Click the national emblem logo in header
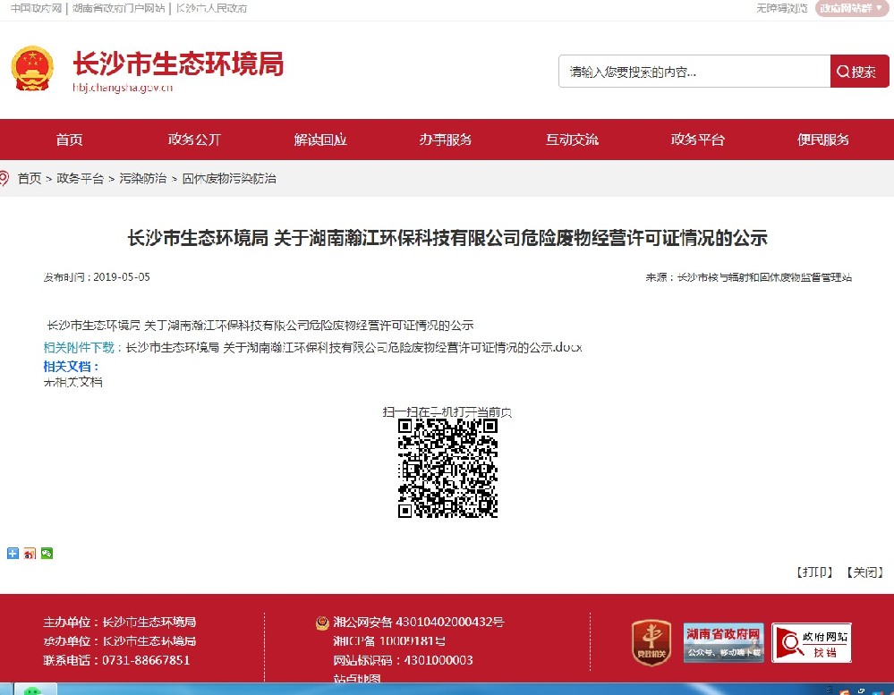 click(32, 69)
